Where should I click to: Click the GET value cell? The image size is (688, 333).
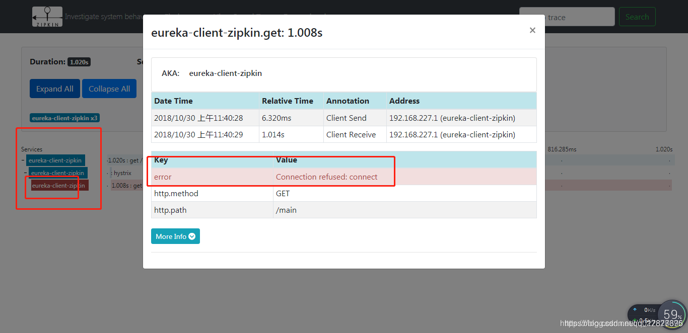click(x=405, y=193)
